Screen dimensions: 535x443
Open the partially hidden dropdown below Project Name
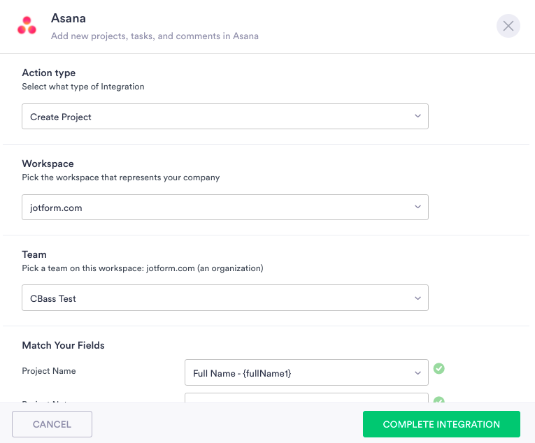(x=306, y=398)
